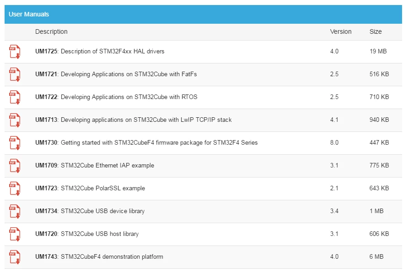Click the PDF download icon for UM1713
The image size is (408, 277).
point(15,120)
